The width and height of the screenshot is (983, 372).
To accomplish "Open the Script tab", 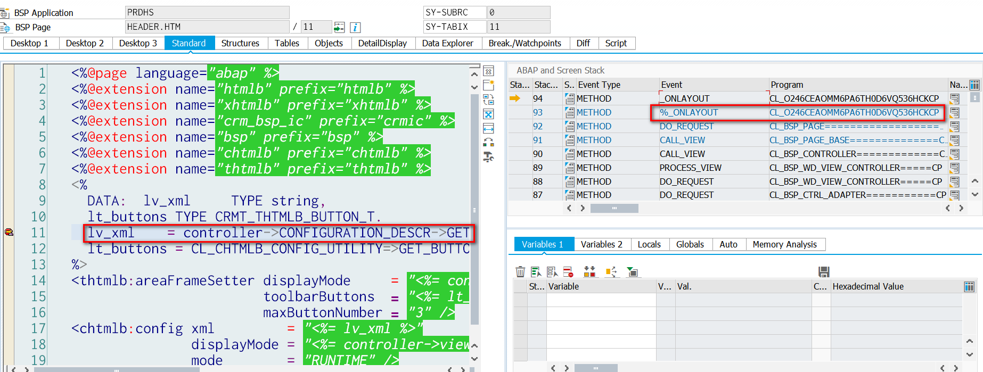I will 616,43.
